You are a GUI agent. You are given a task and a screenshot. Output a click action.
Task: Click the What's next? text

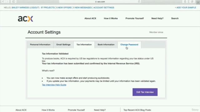click(48, 71)
